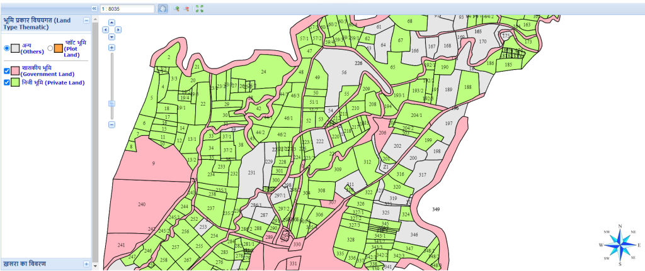Select the pan hand tool
The image size is (645, 271).
pos(163,9)
